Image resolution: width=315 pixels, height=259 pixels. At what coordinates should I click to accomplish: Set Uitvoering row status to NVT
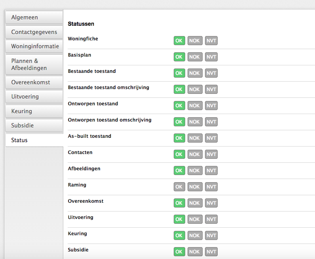211,219
